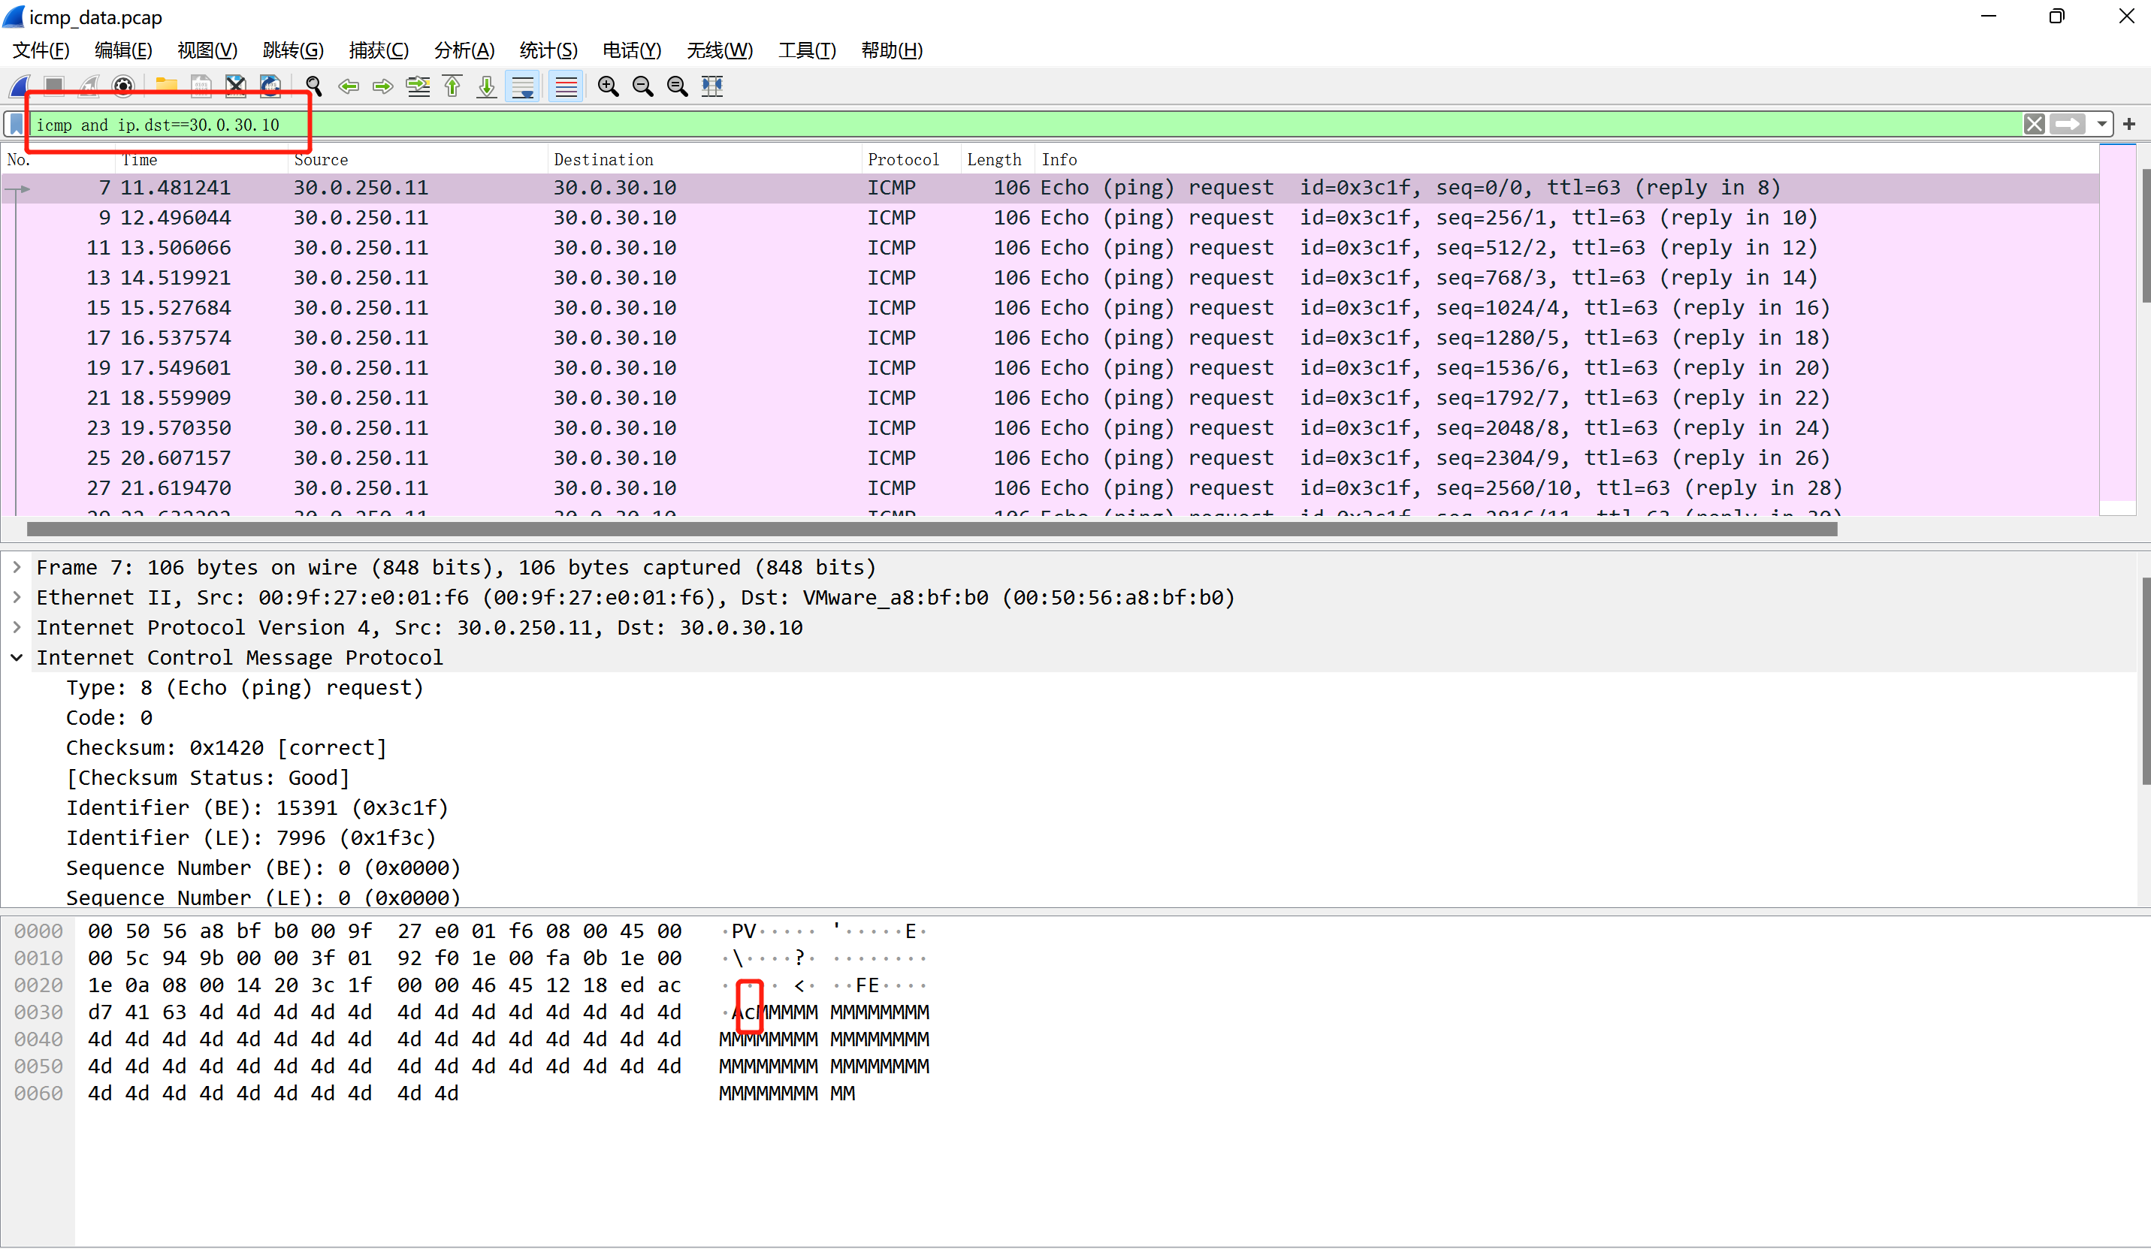Apply display filter arrow button
This screenshot has width=2151, height=1249.
[x=2068, y=125]
